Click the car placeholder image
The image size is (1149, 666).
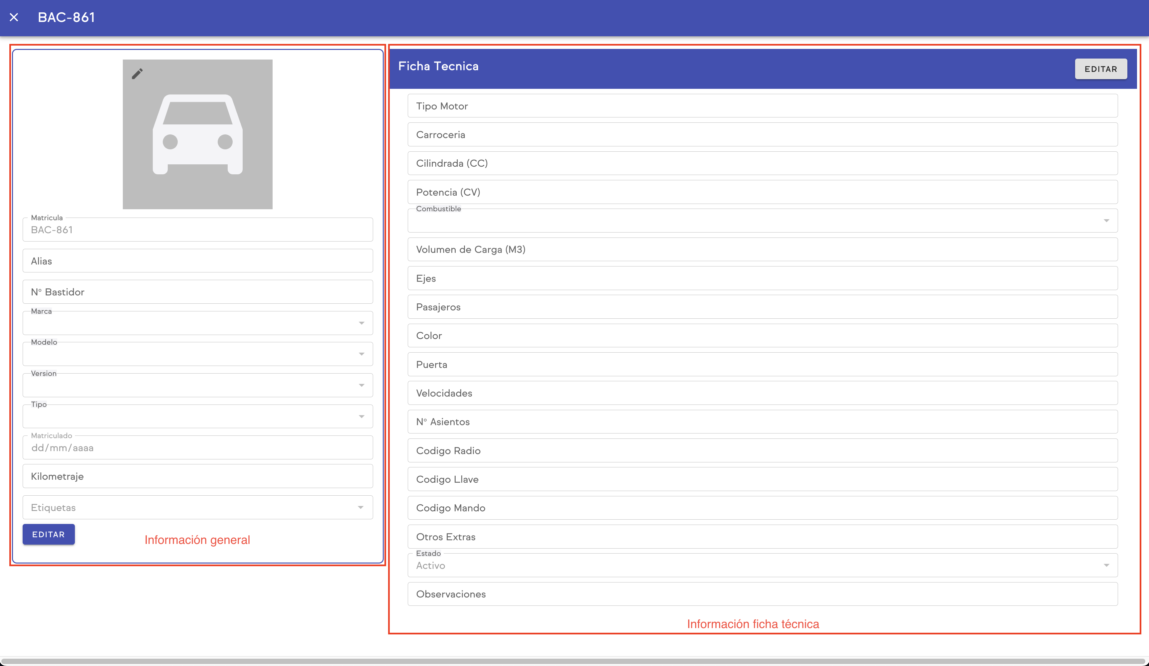(197, 134)
